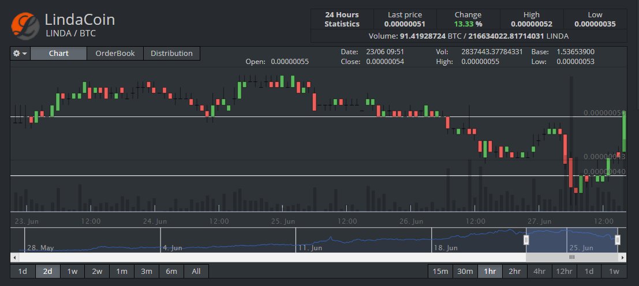Select the 2hr candle interval
The width and height of the screenshot is (639, 286).
515,272
